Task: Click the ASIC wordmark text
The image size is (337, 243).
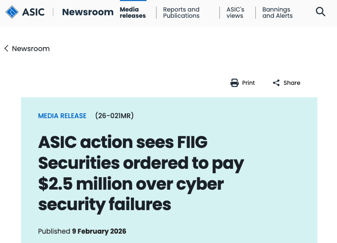Action: point(33,12)
